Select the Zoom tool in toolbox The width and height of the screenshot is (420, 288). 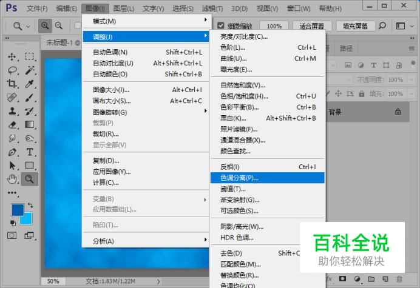point(30,179)
